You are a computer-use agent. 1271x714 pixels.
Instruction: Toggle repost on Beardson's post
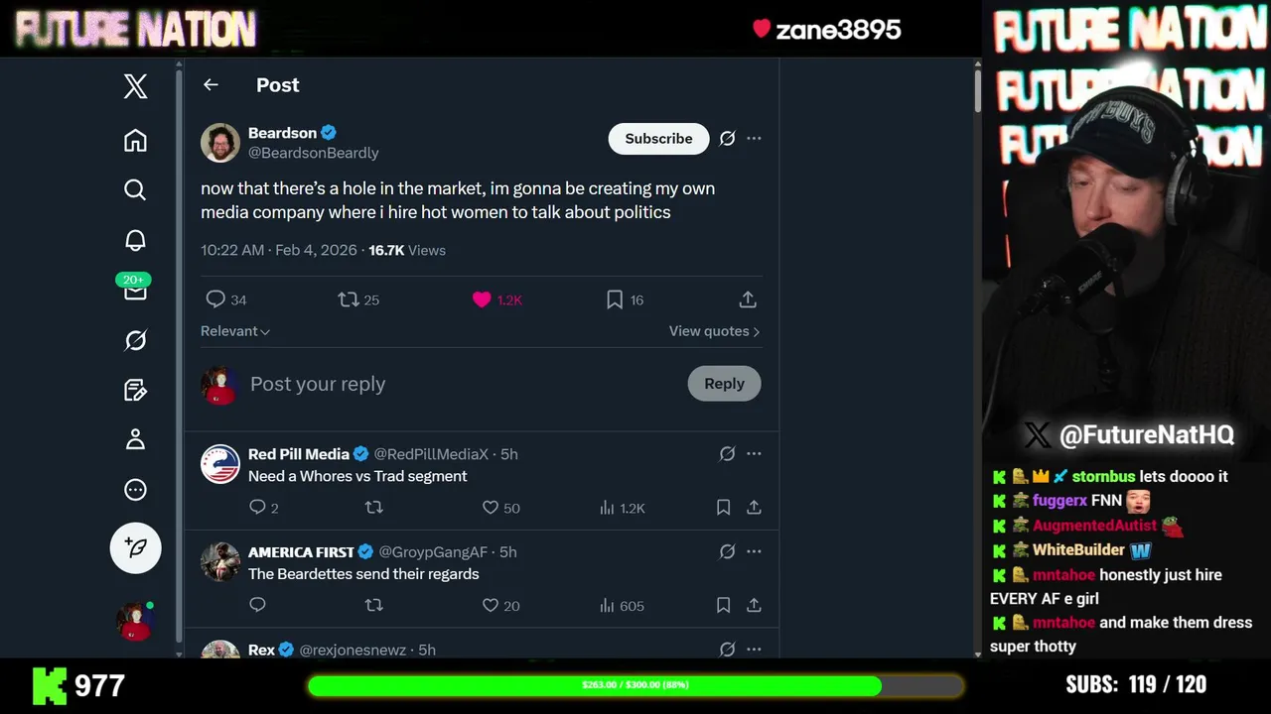(349, 299)
